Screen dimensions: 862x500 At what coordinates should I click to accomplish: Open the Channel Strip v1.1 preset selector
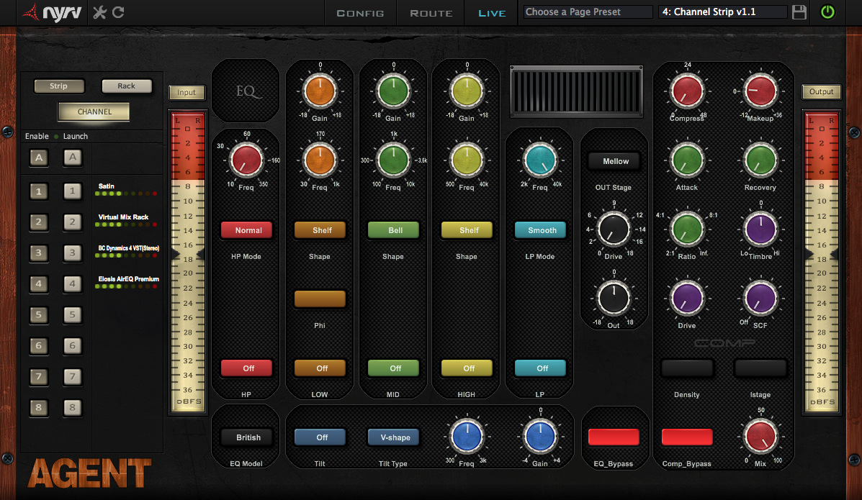[722, 12]
